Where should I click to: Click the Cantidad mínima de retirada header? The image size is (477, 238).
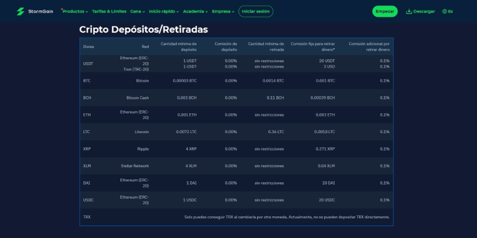[x=266, y=47]
